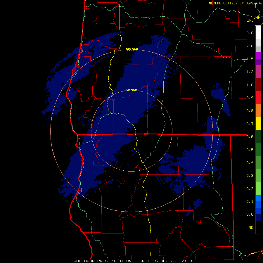Viewport: 263px width, 263px height.
Task: Click the white swatch at the 3.0 level
Action: pos(258,33)
